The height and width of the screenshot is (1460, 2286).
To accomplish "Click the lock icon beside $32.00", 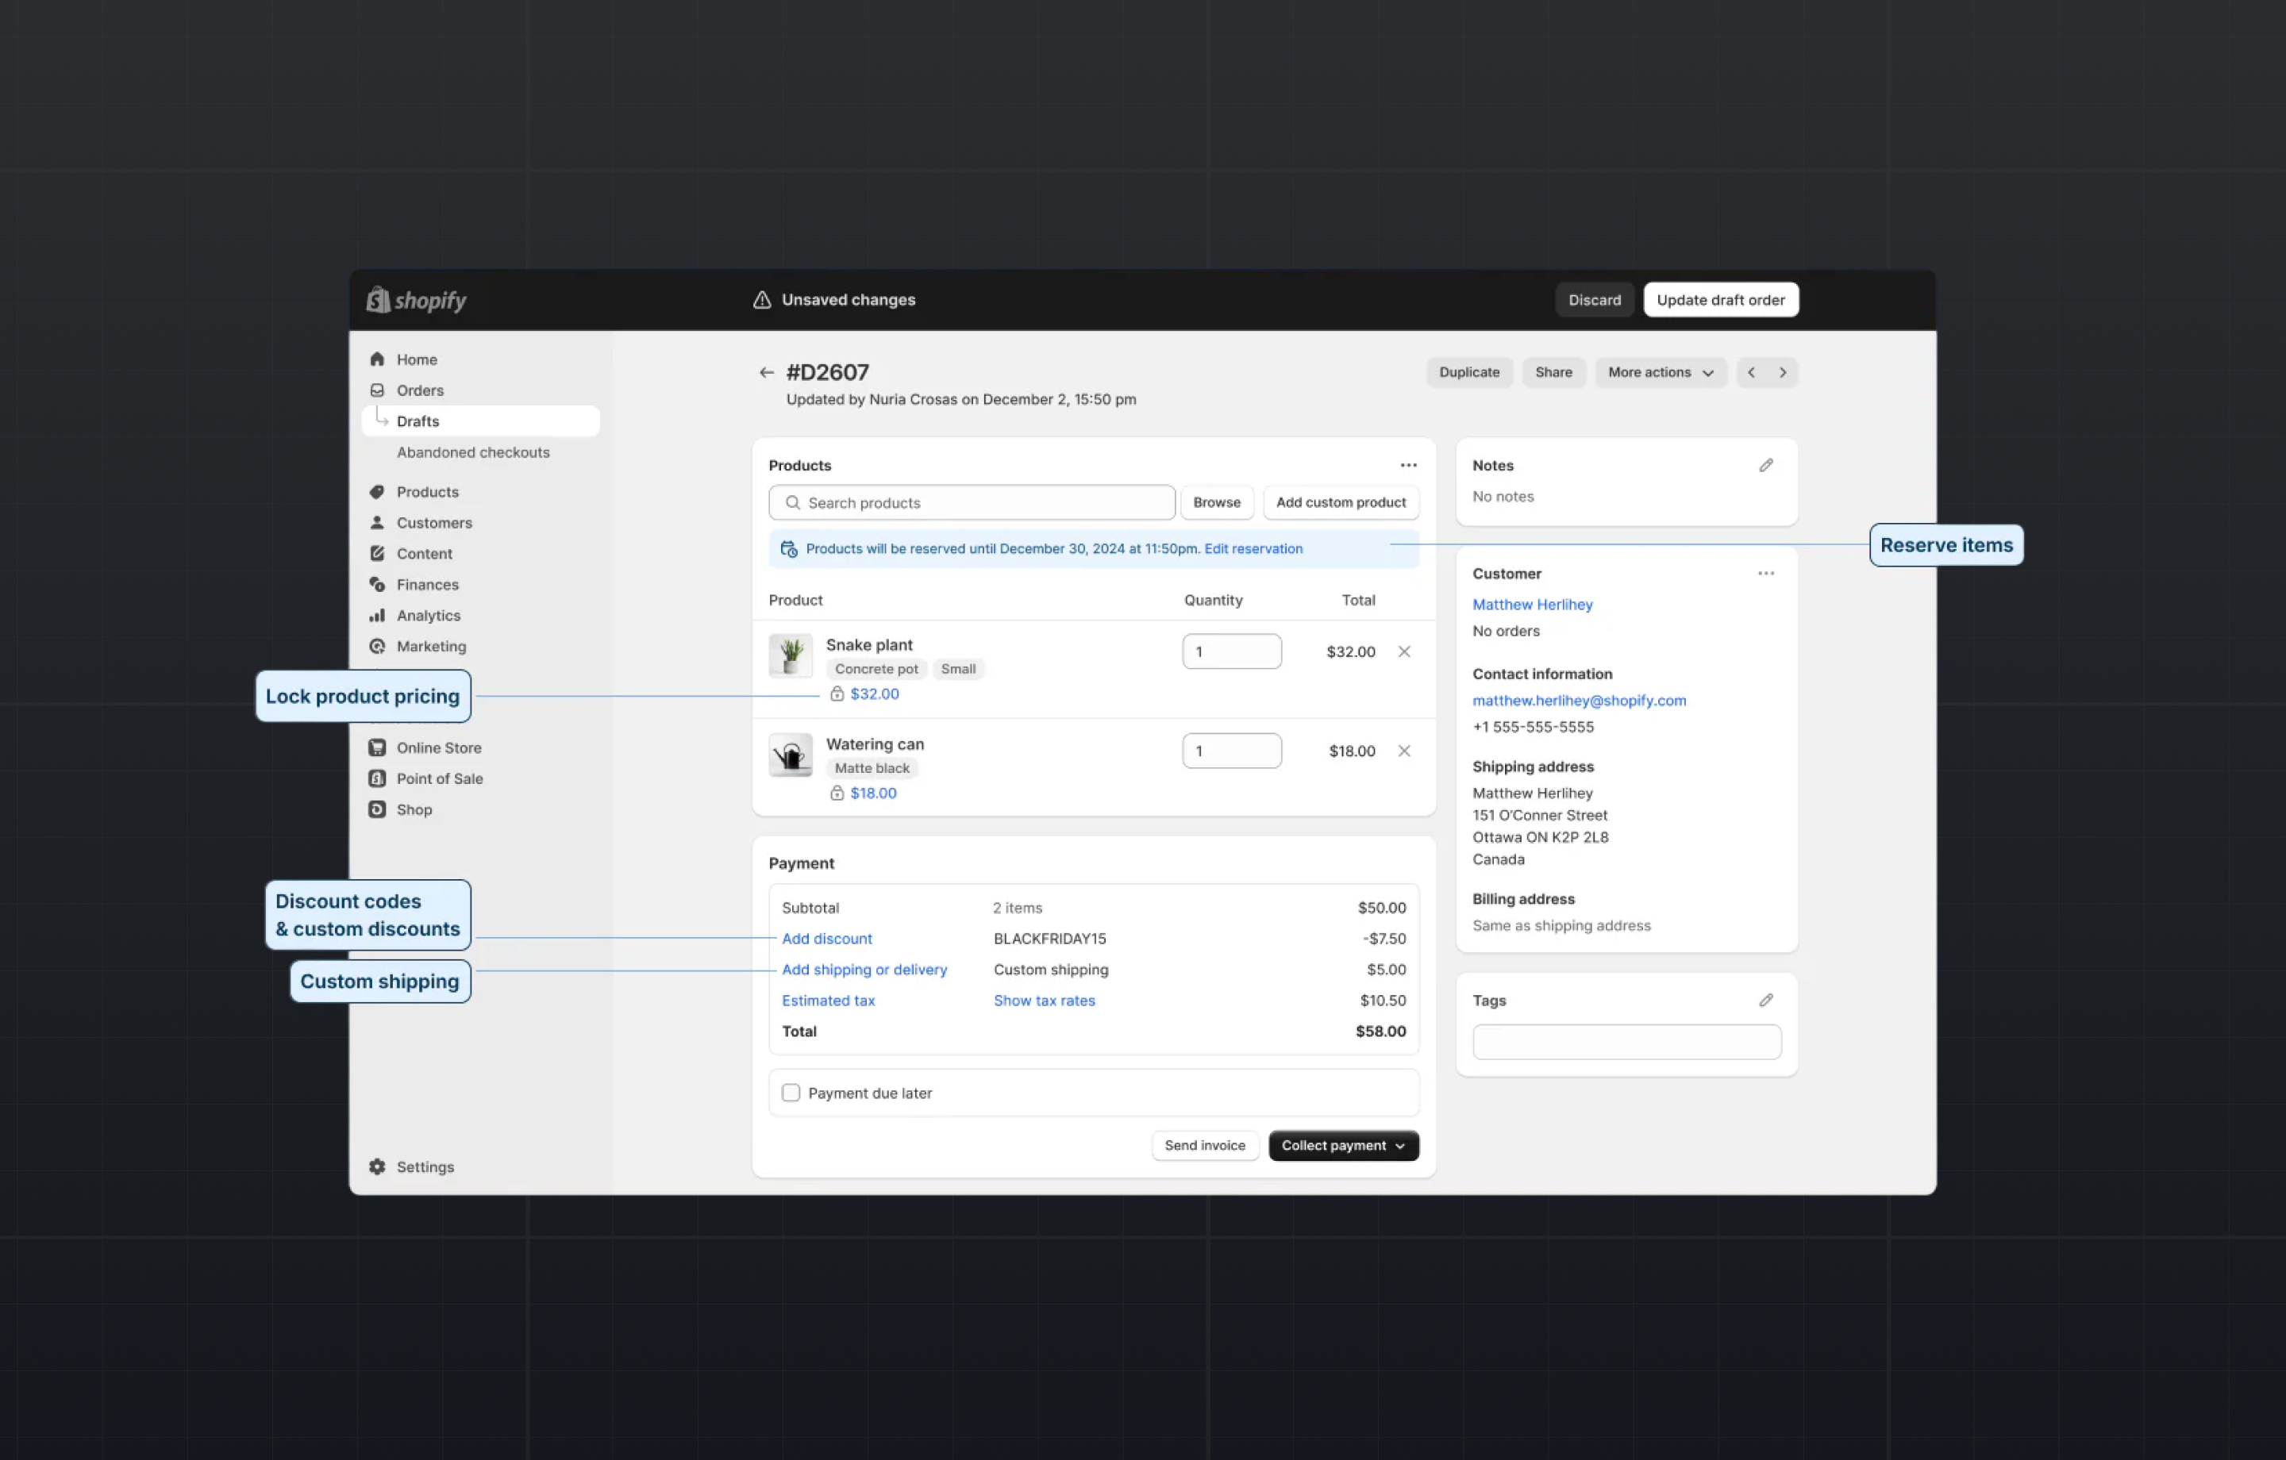I will (x=837, y=693).
